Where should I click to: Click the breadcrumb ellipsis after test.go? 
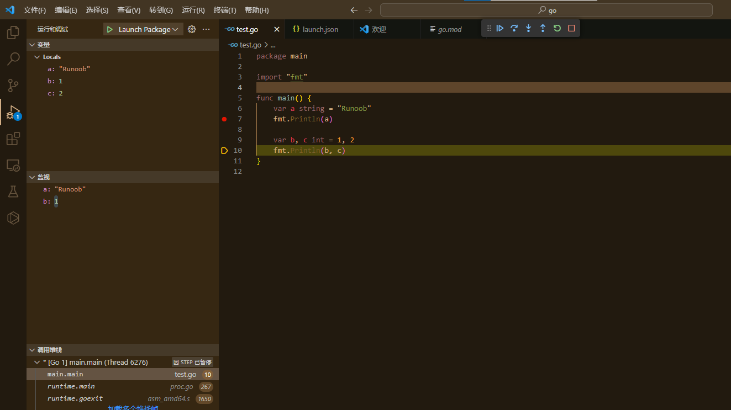(273, 45)
